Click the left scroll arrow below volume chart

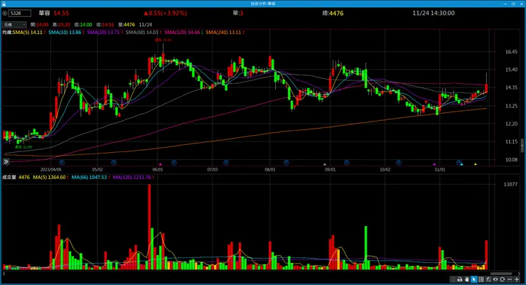4,274
